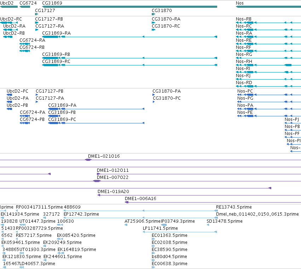Viewport: 301px width, 269px height.
Task: Click protein UbcD2-PC
Action: [x=17, y=91]
